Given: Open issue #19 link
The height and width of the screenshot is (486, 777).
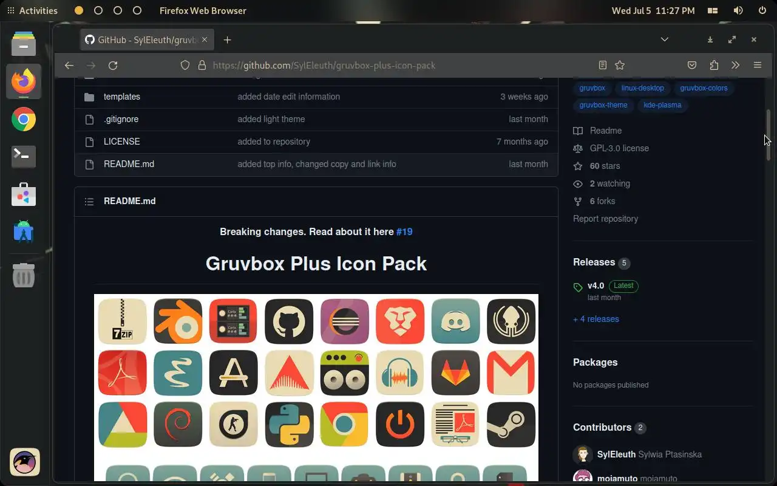Looking at the screenshot, I should (404, 231).
